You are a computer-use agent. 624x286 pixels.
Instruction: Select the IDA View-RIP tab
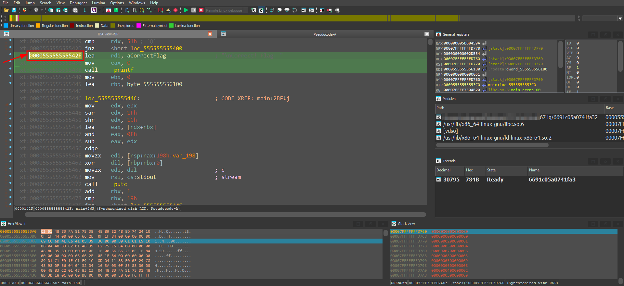point(108,34)
